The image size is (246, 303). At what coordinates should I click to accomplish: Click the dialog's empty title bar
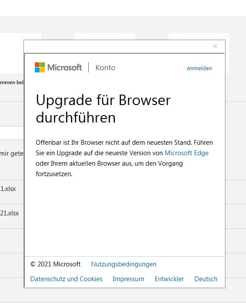(118, 46)
